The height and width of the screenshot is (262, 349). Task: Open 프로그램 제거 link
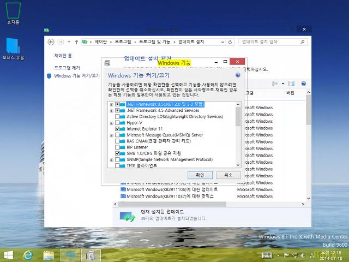pyautogui.click(x=67, y=68)
